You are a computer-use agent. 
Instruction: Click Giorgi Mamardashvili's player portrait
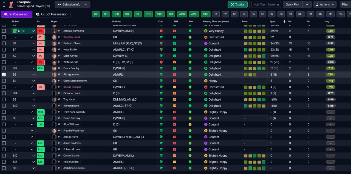[54, 81]
